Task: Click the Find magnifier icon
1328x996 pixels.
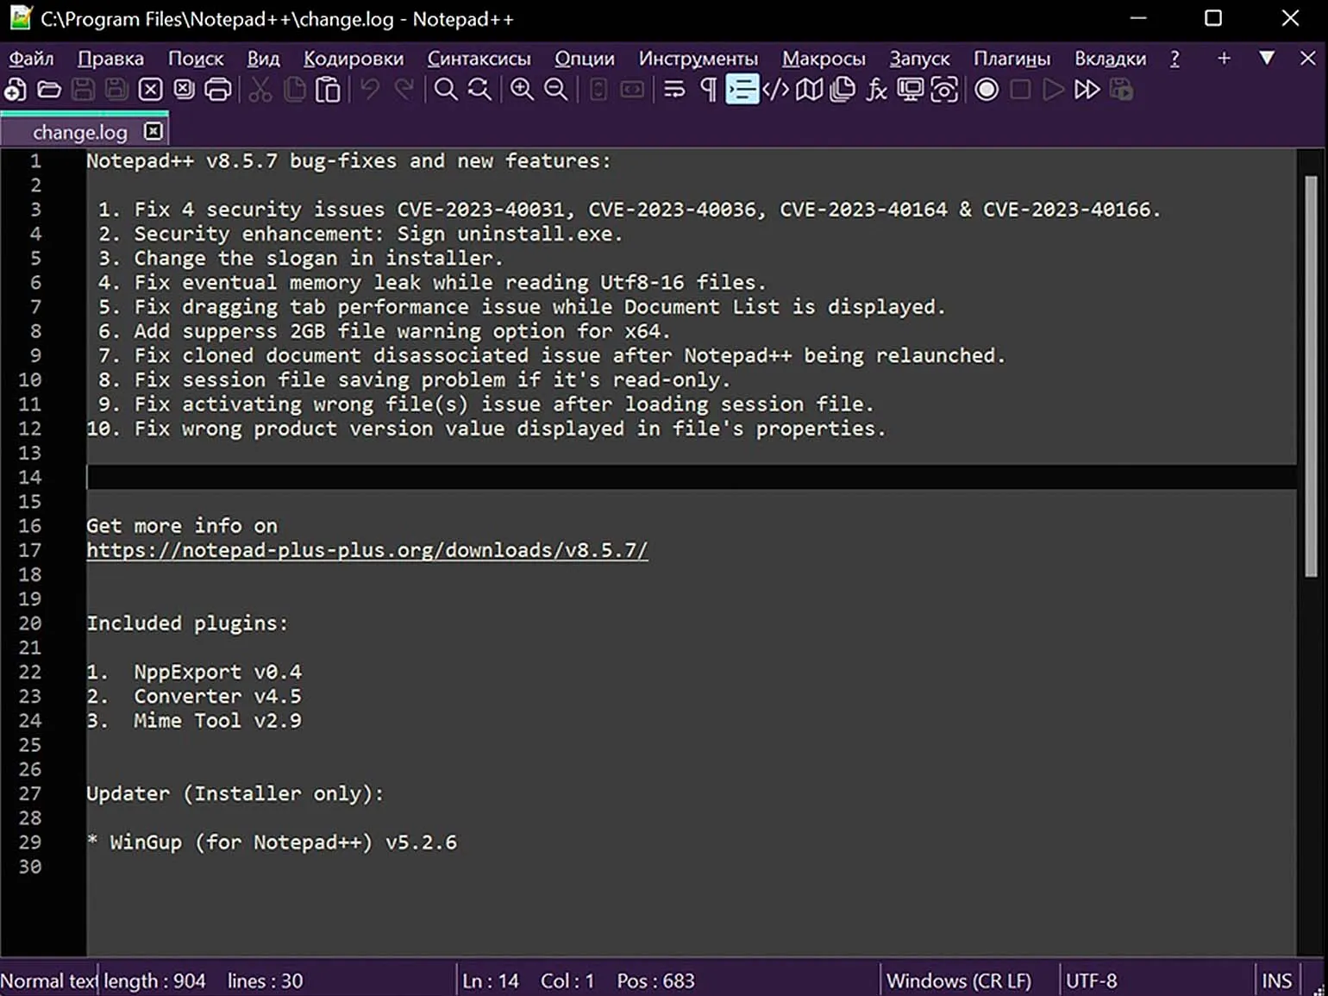Action: tap(445, 90)
